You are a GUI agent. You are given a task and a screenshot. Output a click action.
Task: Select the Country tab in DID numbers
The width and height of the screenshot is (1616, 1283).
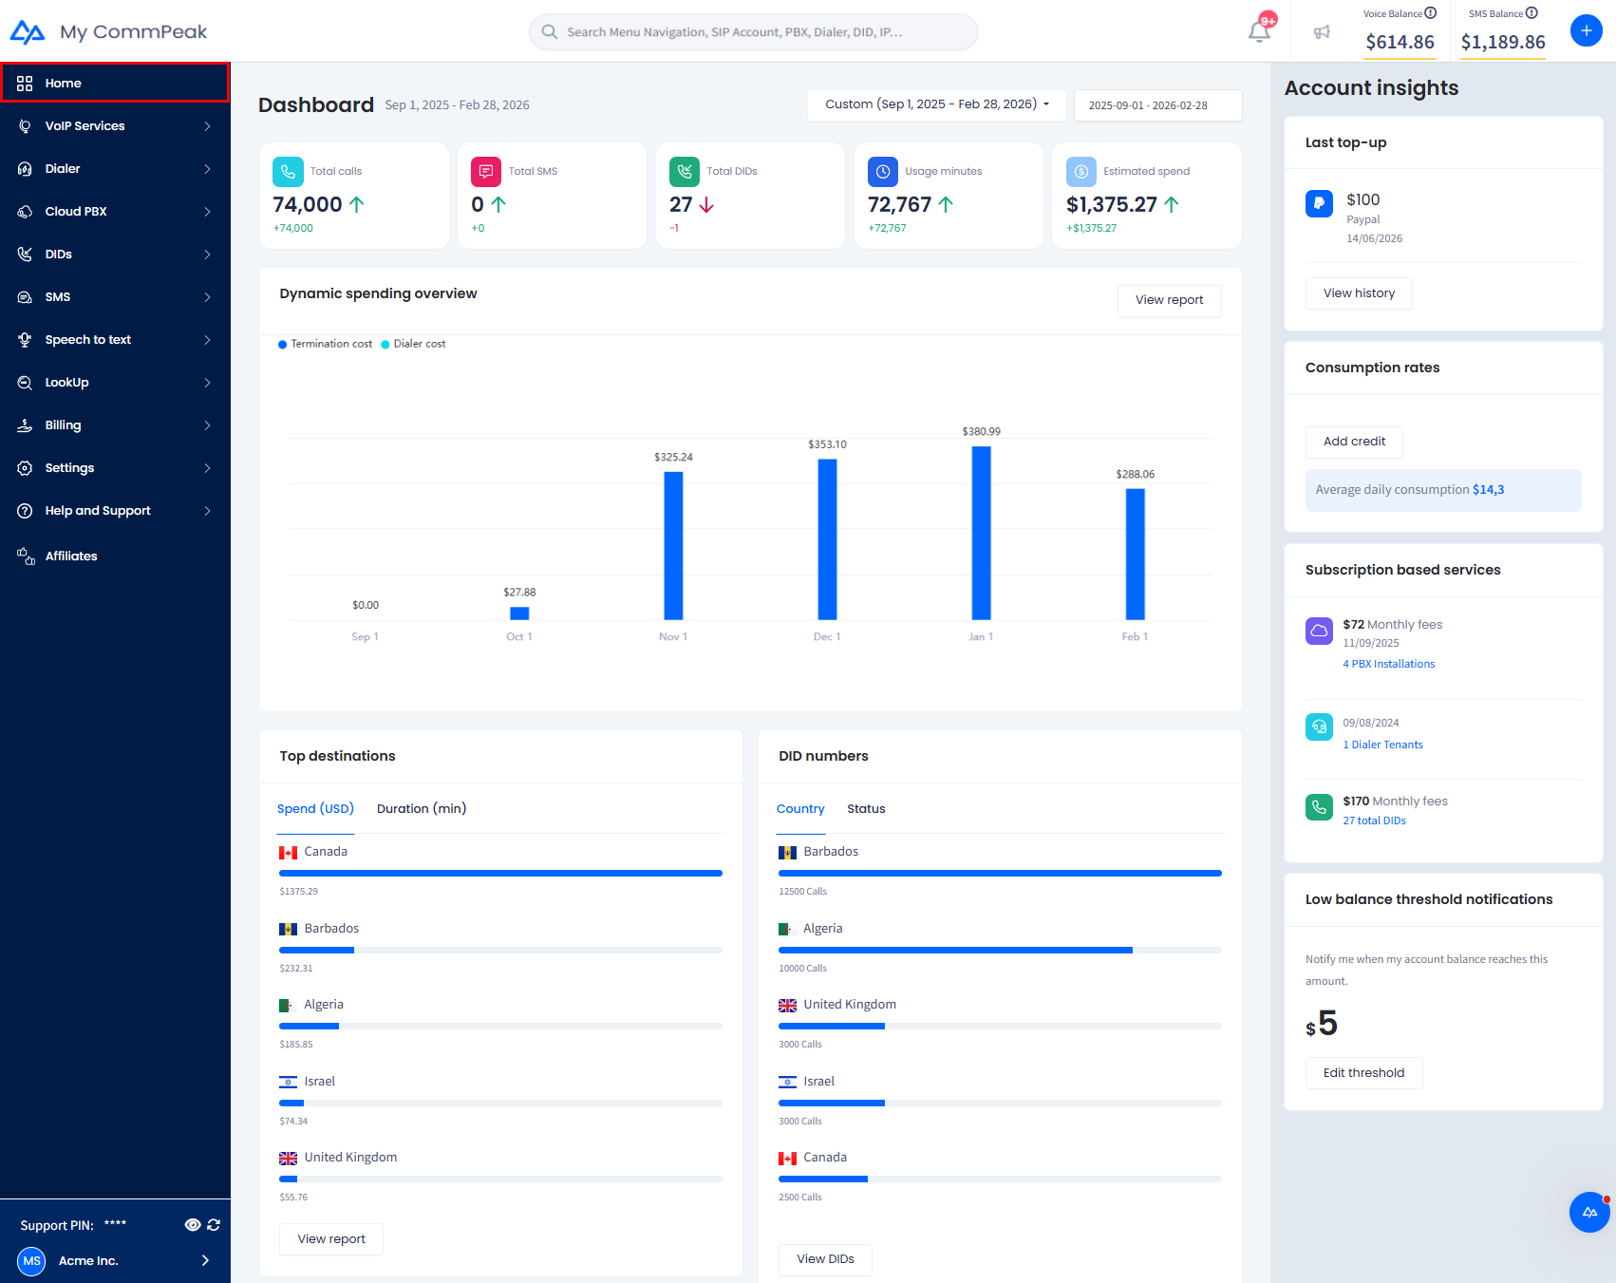coord(800,809)
